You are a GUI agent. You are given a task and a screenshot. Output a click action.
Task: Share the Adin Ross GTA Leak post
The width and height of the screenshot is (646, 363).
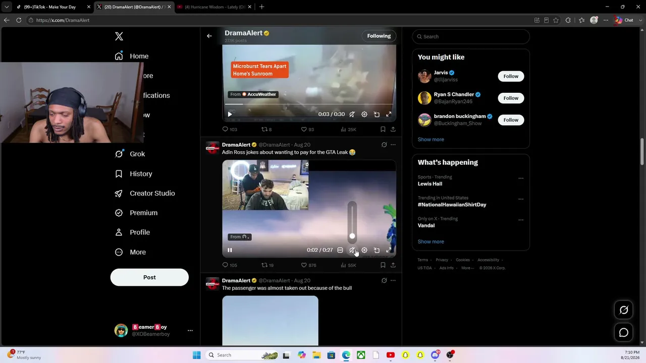click(393, 265)
